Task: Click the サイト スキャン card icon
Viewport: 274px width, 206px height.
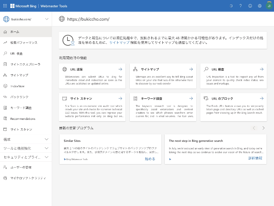Action: point(65,99)
